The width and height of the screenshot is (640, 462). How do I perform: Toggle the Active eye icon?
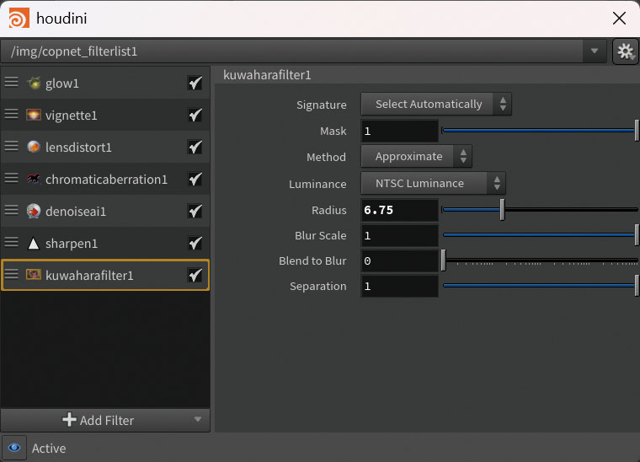pos(14,448)
